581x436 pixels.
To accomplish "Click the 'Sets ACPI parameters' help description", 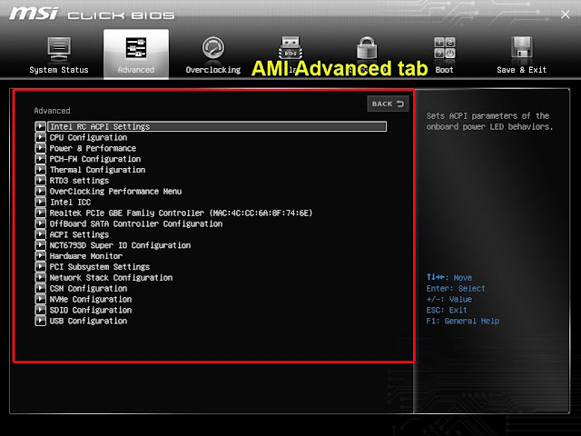I will pos(489,121).
